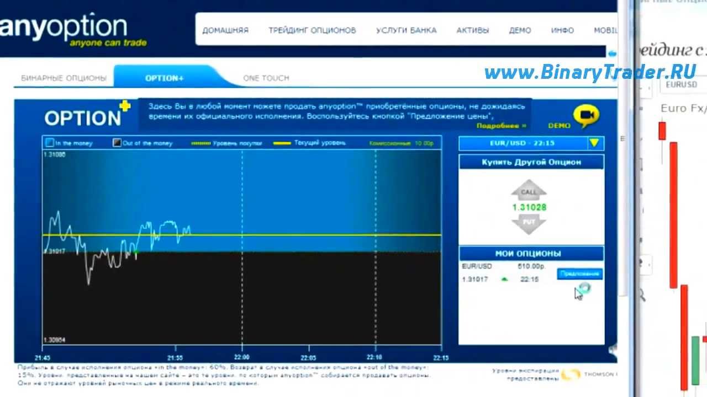Click the In the money legend box
The width and height of the screenshot is (707, 397).
coord(50,143)
